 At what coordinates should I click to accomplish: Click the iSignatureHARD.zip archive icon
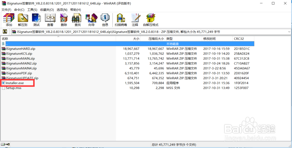[3, 49]
